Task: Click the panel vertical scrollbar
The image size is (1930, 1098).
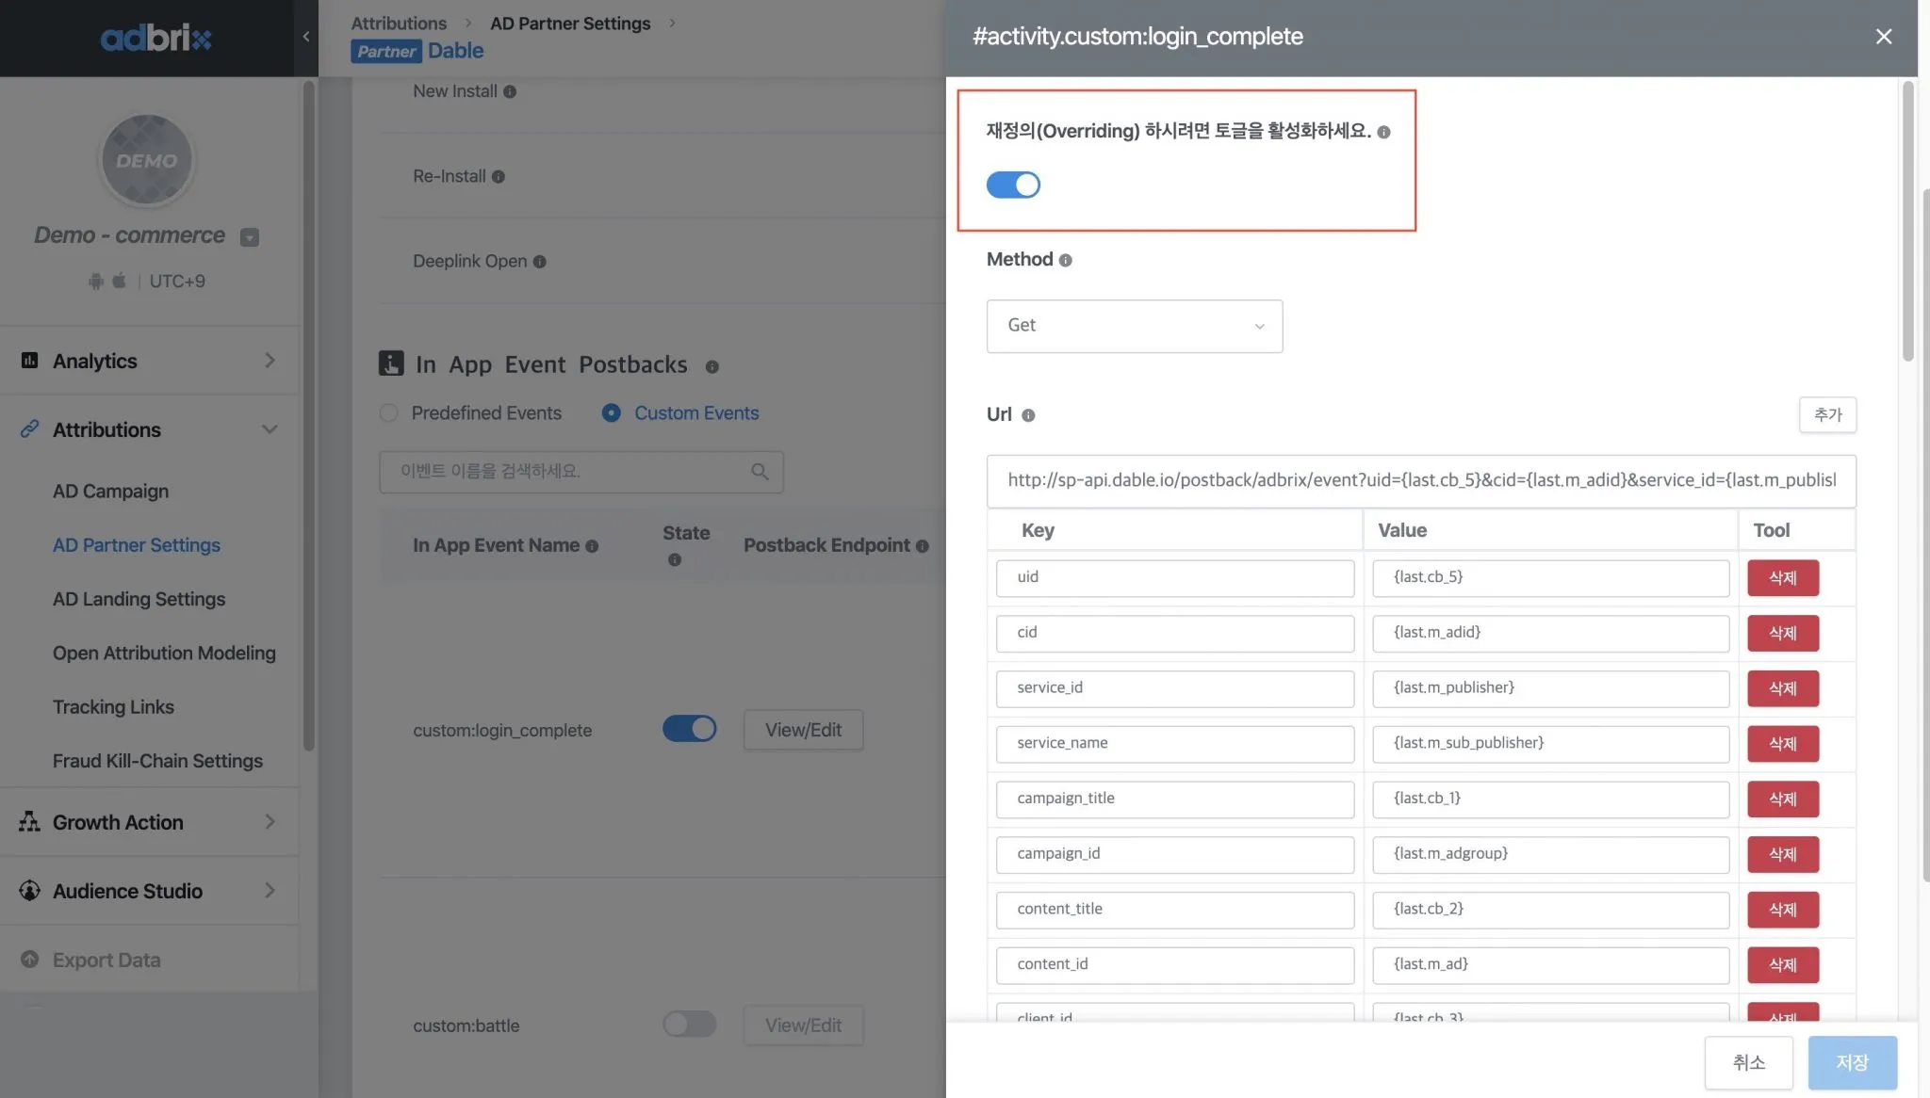Action: [x=1907, y=222]
